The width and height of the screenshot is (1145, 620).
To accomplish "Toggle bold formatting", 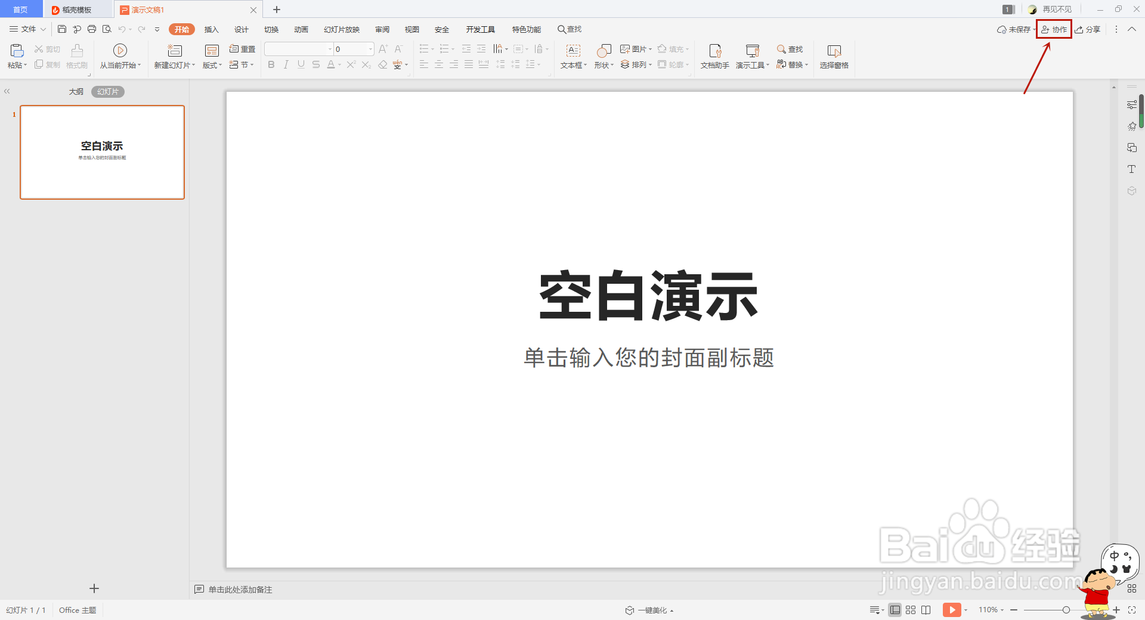I will click(x=271, y=64).
